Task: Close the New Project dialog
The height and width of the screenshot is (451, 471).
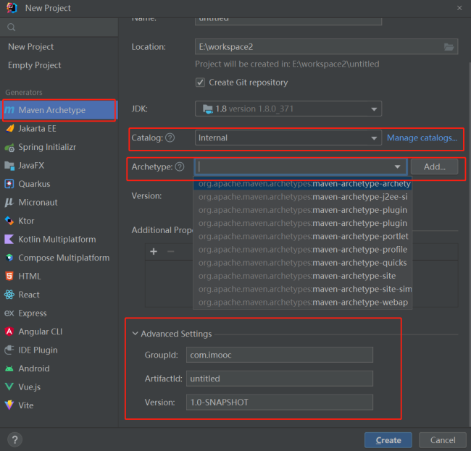Action: (459, 8)
